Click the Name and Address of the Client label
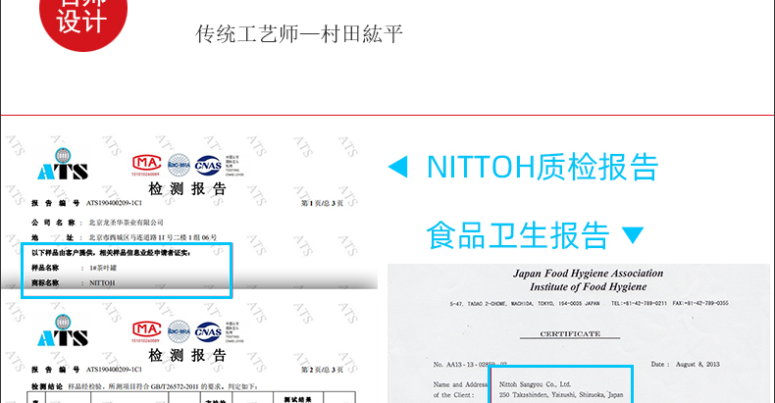Viewport: 775px width, 403px height. point(460,389)
